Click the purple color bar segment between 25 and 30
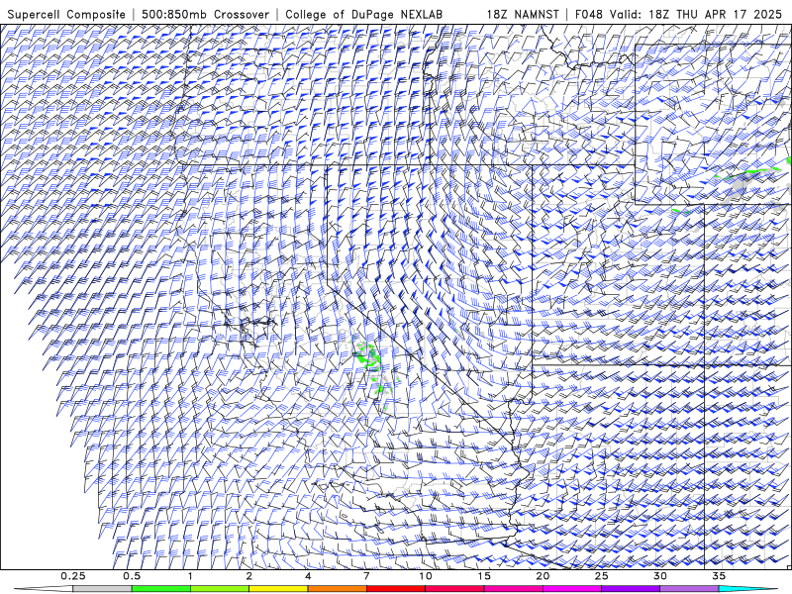Screen dimensions: 792x594 pos(631,589)
